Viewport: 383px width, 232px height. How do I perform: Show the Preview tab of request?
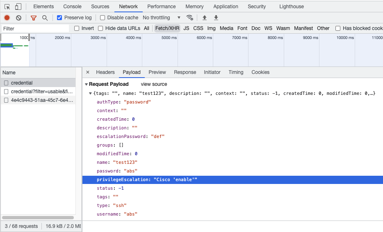[x=157, y=72]
